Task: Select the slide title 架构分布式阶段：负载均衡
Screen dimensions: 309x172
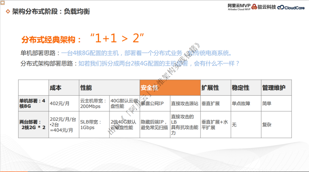Action: pos(51,11)
